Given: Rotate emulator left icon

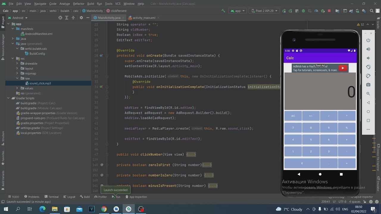Looking at the screenshot, I should [x=368, y=67].
